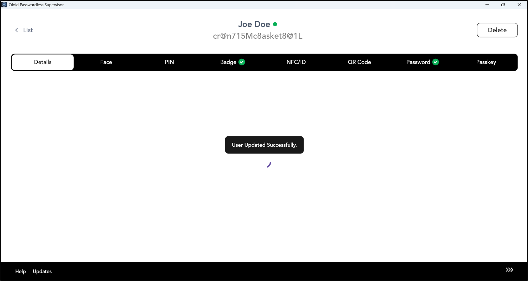Open Help in the bottom bar

click(21, 271)
